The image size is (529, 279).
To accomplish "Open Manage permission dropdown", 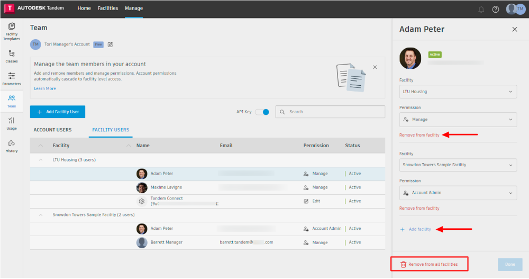I will (458, 120).
